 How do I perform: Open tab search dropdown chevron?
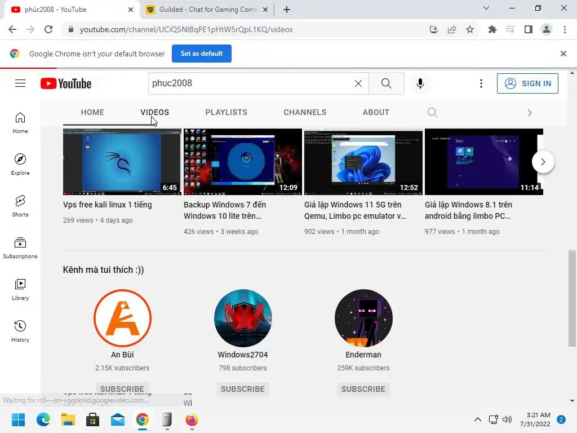click(486, 8)
